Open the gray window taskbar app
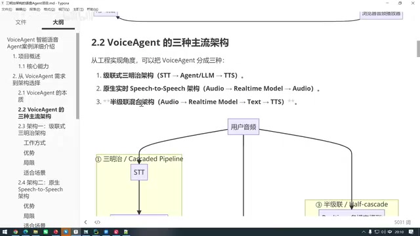The height and width of the screenshot is (236, 420). pos(86,231)
